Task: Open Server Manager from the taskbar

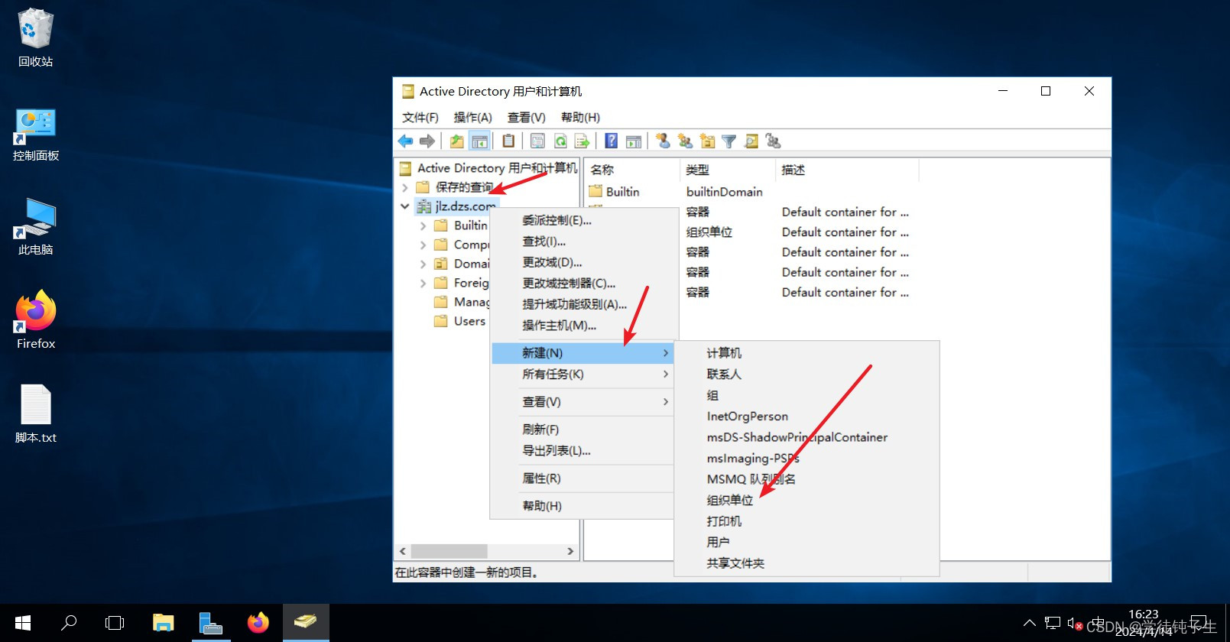Action: click(210, 623)
